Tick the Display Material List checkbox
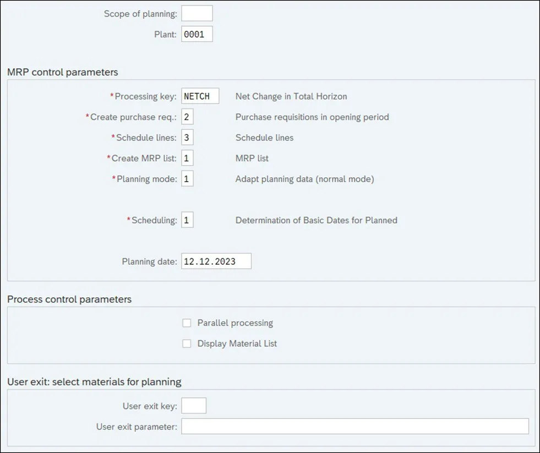This screenshot has width=540, height=453. click(187, 343)
